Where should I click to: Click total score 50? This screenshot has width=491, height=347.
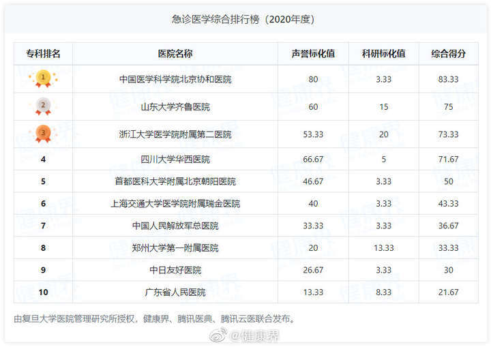pyautogui.click(x=449, y=181)
